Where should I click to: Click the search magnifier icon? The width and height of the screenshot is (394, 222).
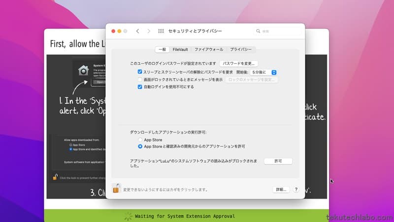[258, 31]
